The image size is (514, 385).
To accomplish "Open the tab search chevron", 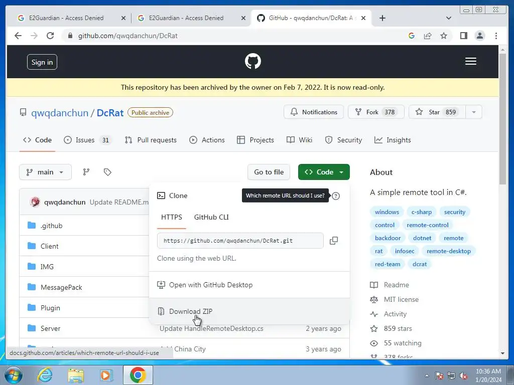I will [448, 18].
